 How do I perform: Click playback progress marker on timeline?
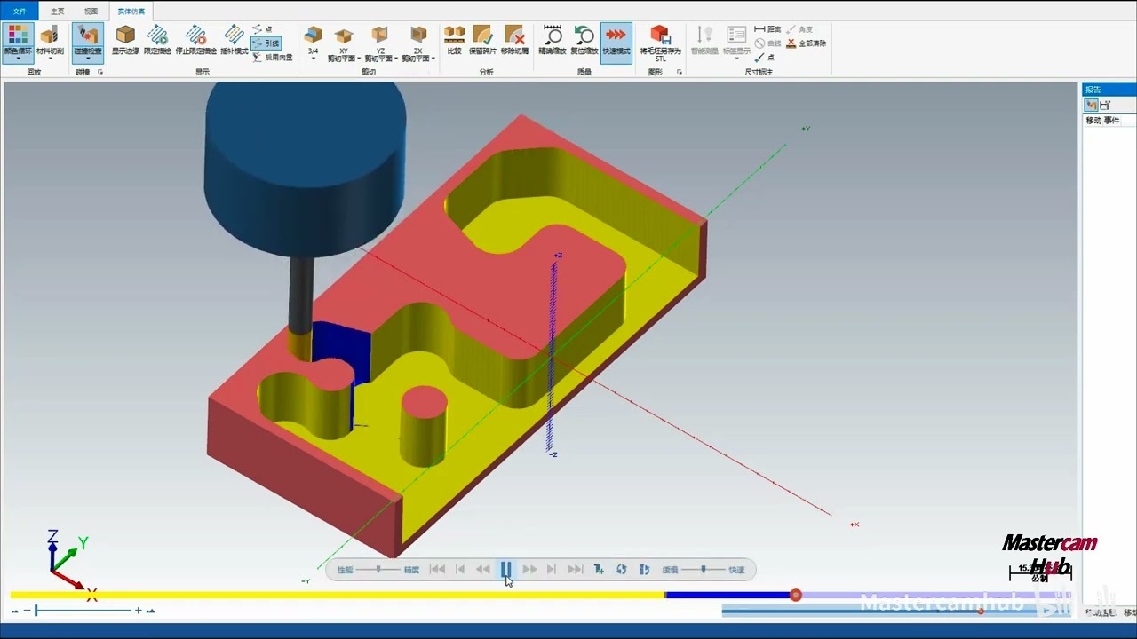click(x=796, y=595)
